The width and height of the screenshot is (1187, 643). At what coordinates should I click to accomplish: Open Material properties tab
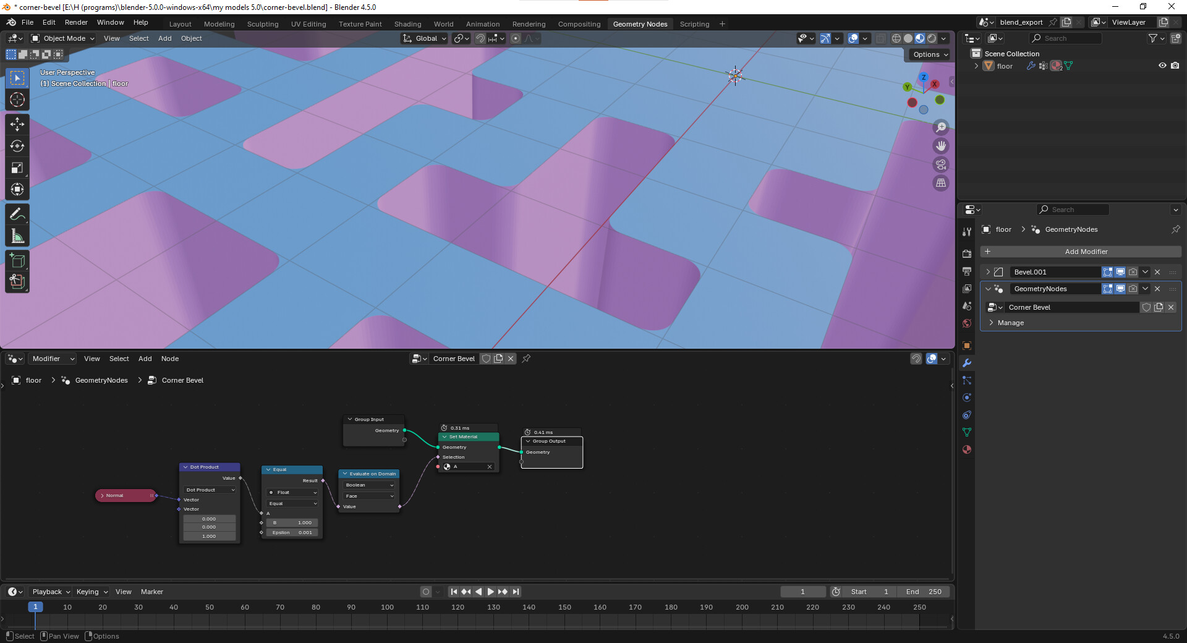click(x=967, y=449)
